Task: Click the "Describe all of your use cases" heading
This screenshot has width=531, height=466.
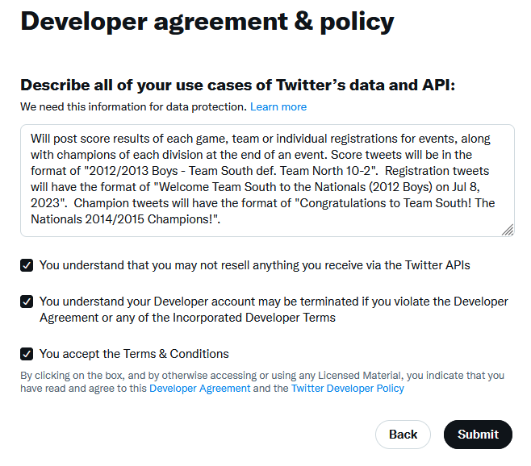Action: tap(238, 85)
